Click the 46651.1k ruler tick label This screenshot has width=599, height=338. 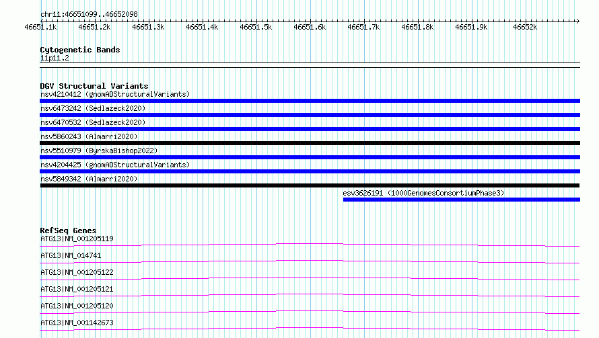click(40, 27)
